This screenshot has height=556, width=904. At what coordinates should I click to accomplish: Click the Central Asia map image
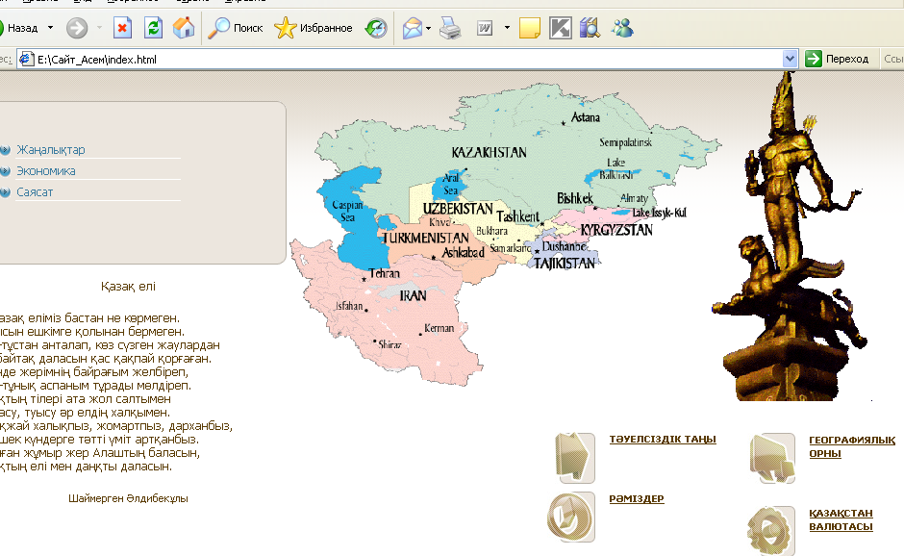pyautogui.click(x=506, y=234)
